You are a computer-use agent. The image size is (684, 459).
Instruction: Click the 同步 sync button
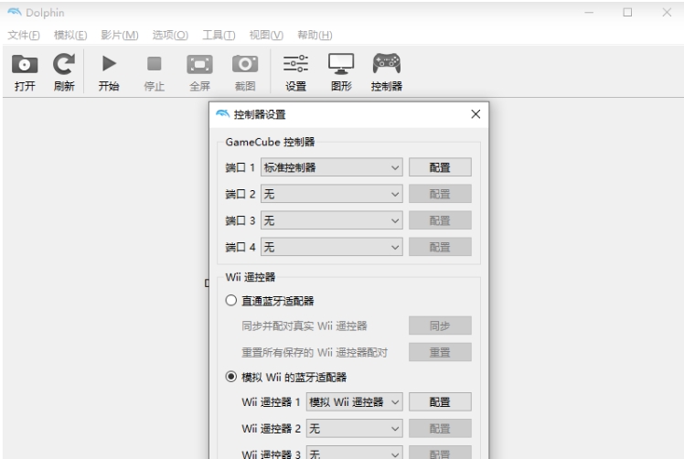440,326
